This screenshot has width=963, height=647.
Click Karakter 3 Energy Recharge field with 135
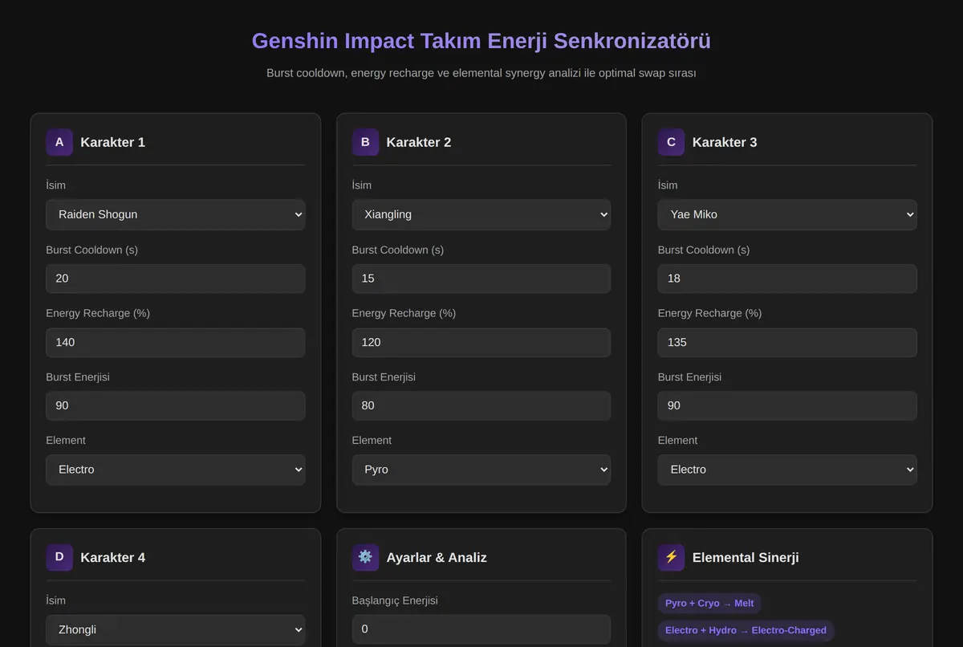[787, 342]
